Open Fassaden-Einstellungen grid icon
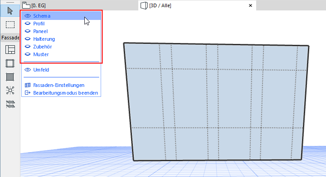The width and height of the screenshot is (326, 177). pos(28,85)
